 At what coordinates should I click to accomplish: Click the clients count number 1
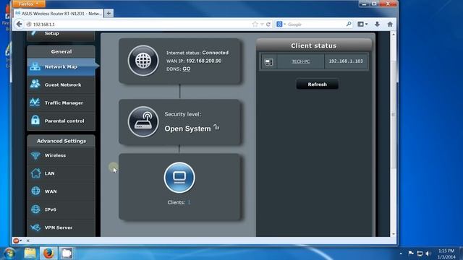(189, 202)
